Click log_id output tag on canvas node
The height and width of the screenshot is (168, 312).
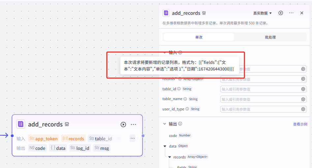(80, 148)
